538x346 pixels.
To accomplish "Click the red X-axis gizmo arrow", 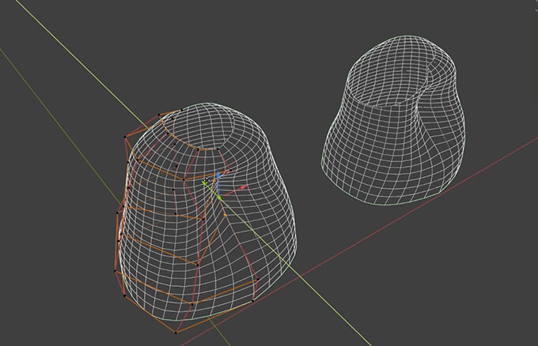I will [242, 188].
